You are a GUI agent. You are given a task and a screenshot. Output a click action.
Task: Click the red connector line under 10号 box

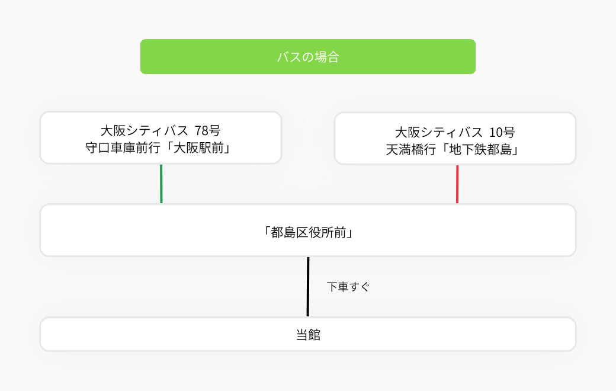point(457,184)
